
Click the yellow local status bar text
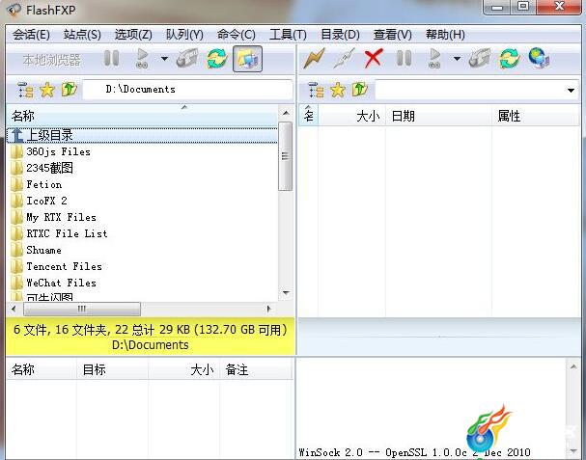coord(151,337)
